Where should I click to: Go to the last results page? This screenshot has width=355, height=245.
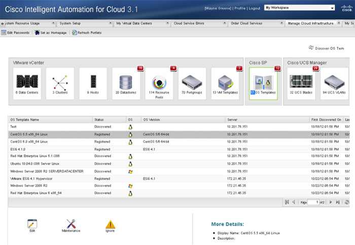click(x=338, y=202)
